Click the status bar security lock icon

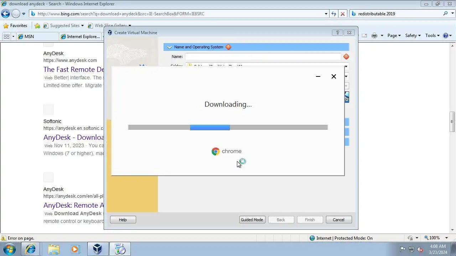pos(411,238)
